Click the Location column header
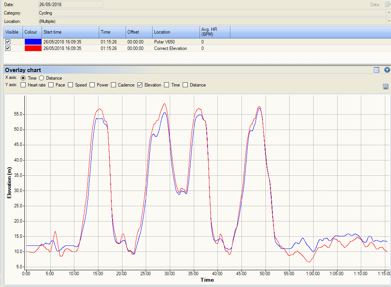 tap(175, 32)
